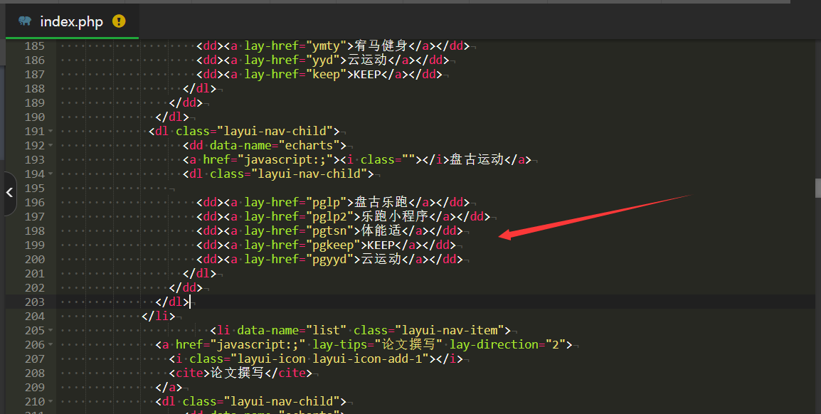
Task: Click the "pgtsn" string on line 198
Action: click(333, 230)
